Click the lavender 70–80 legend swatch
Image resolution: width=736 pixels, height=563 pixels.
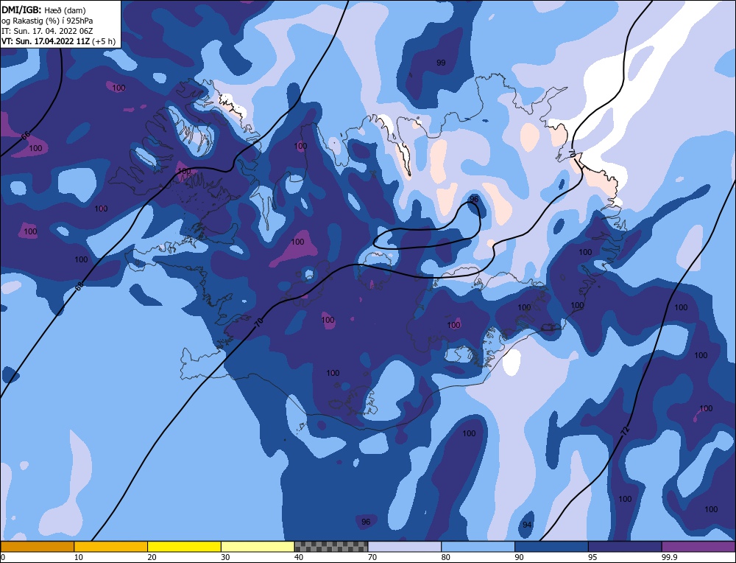tap(405, 546)
